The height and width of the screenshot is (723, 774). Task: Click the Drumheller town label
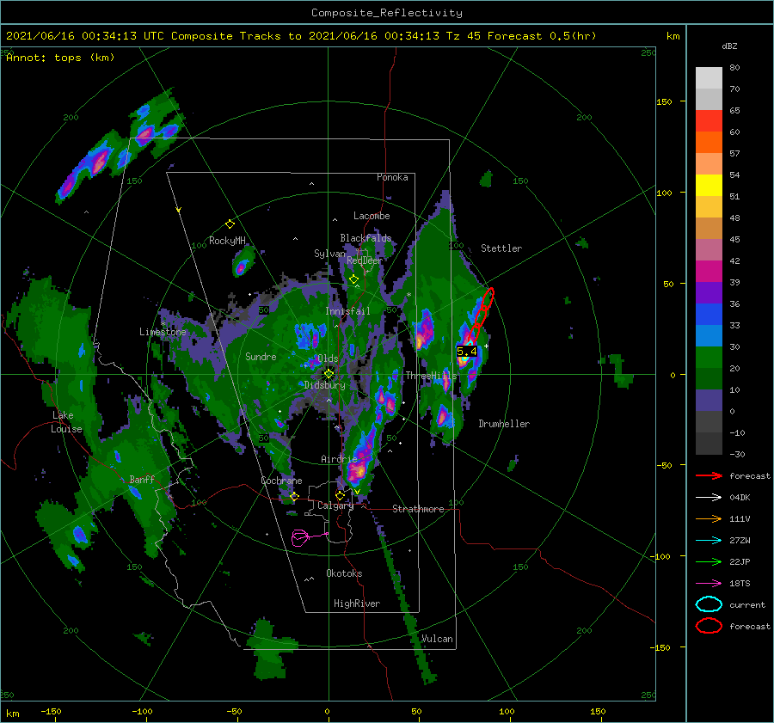(x=504, y=424)
